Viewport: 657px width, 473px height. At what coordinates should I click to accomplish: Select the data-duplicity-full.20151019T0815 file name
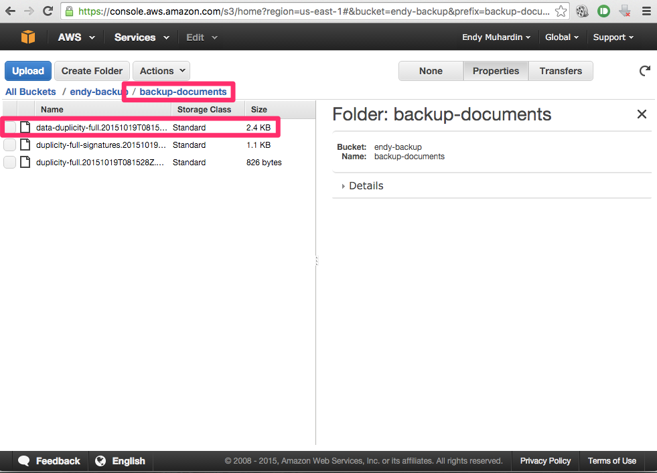[101, 127]
